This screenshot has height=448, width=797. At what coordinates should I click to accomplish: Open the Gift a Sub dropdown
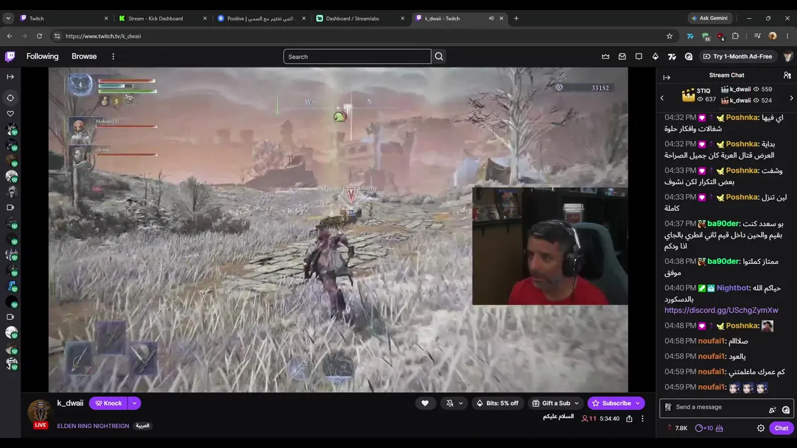pyautogui.click(x=556, y=403)
